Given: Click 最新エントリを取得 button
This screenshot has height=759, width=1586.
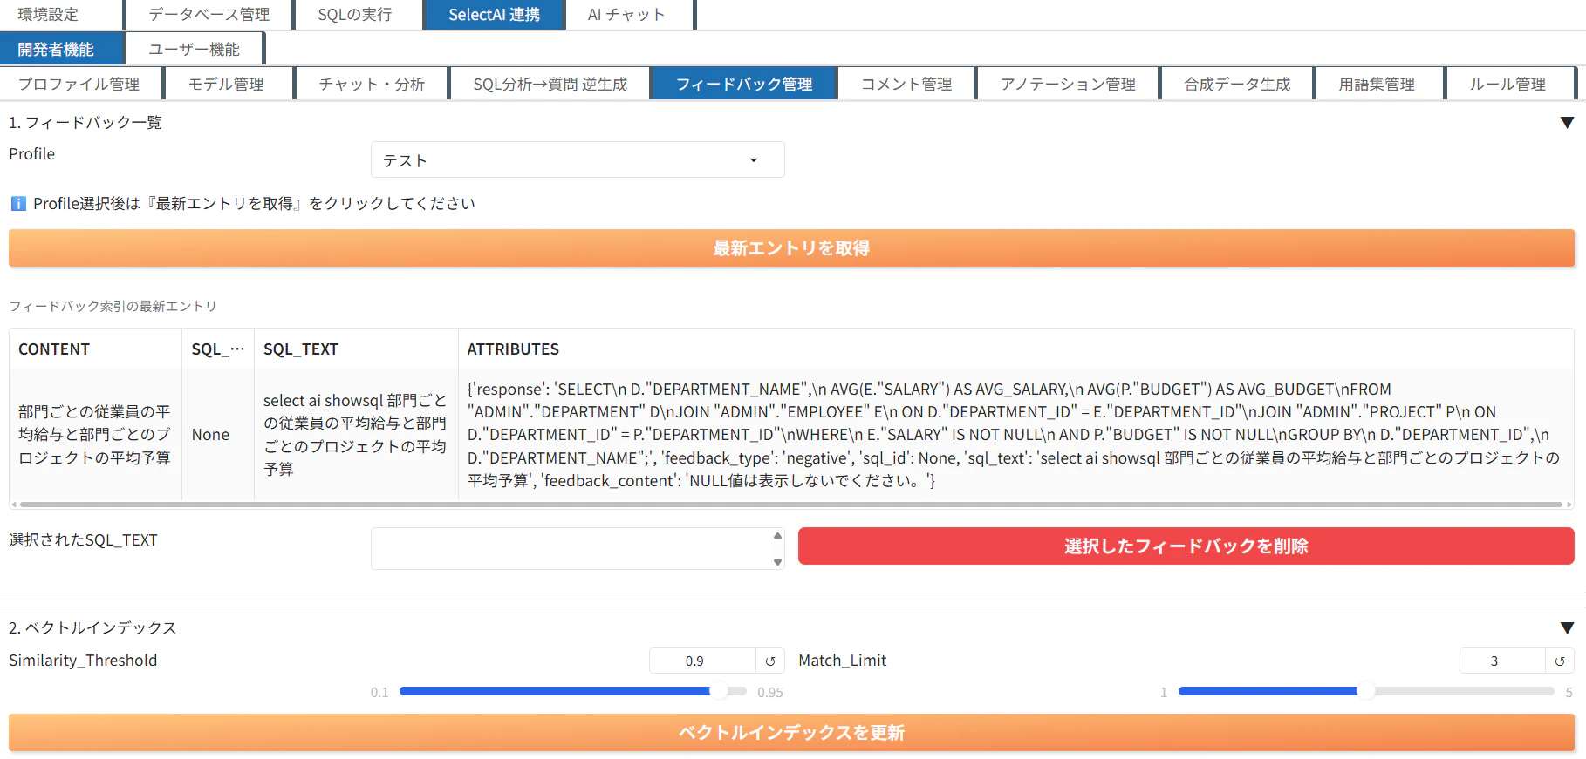Looking at the screenshot, I should coord(791,248).
